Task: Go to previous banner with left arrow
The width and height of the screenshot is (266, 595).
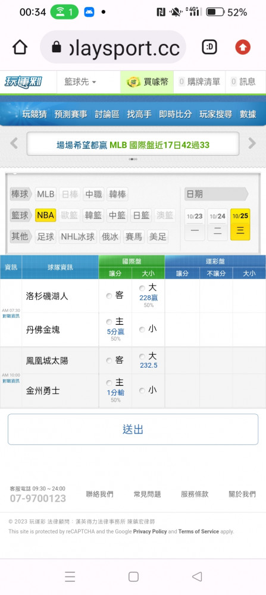Action: tap(14, 143)
